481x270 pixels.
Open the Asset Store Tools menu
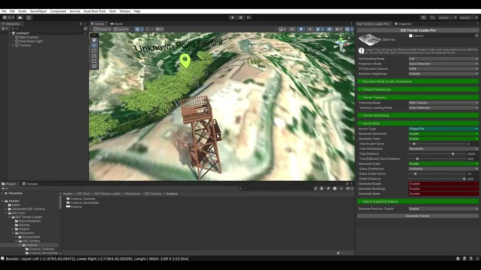(x=95, y=11)
